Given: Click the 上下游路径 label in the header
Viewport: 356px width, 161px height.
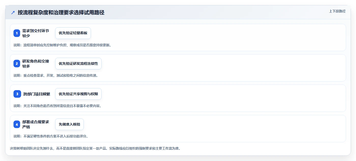Looking at the screenshot, I should (x=337, y=11).
